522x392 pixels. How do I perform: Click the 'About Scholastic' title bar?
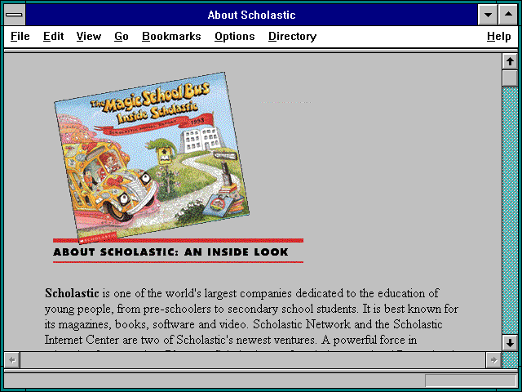[252, 15]
